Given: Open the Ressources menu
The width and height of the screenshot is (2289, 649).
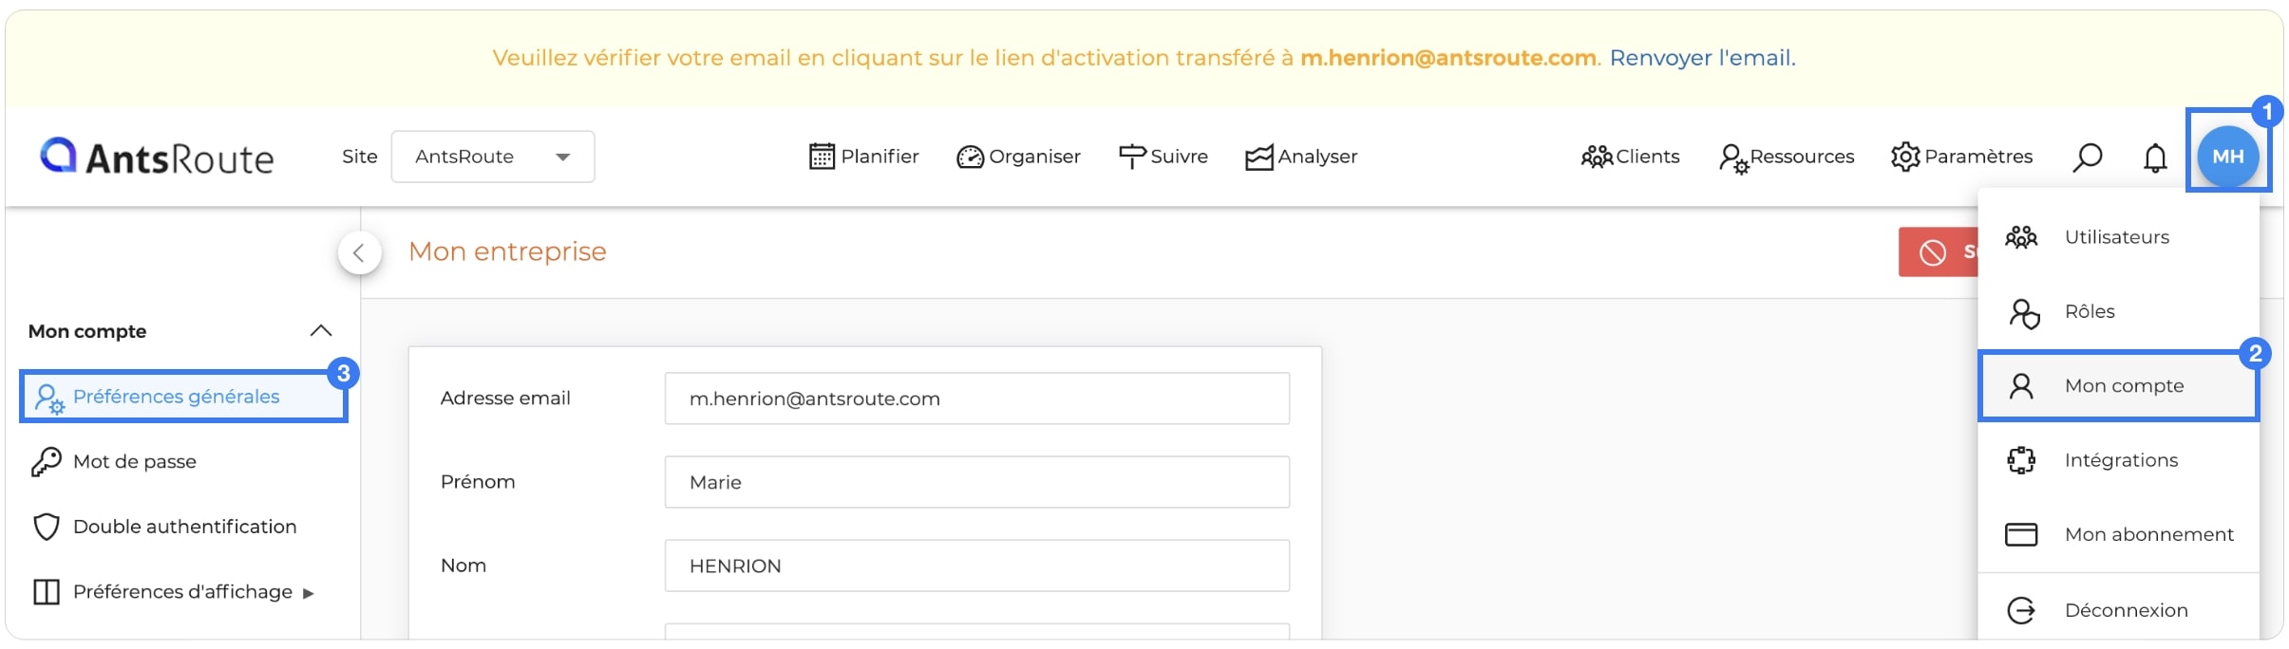Looking at the screenshot, I should [x=1787, y=158].
